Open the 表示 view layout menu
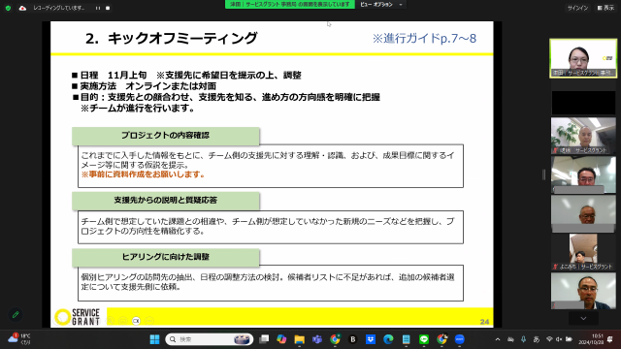 coord(605,8)
